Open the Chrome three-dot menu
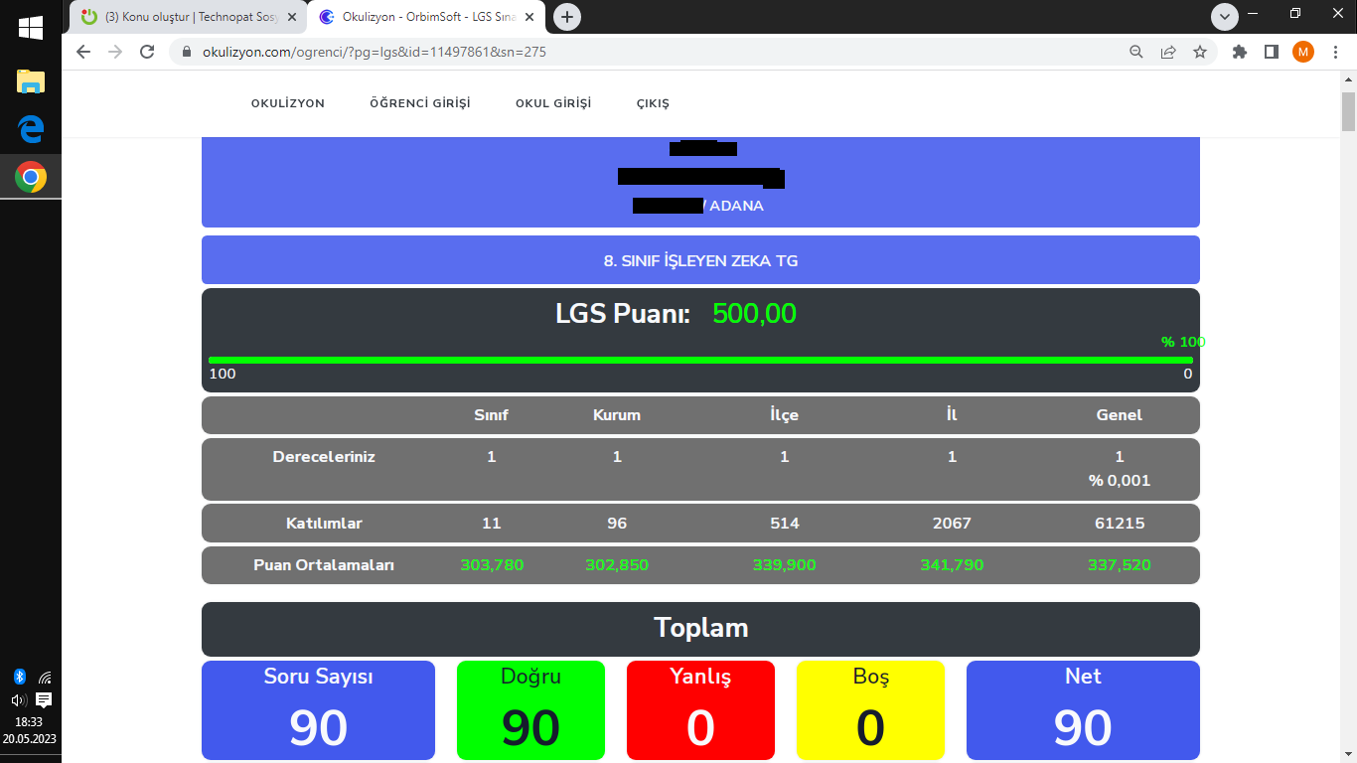 [x=1334, y=52]
